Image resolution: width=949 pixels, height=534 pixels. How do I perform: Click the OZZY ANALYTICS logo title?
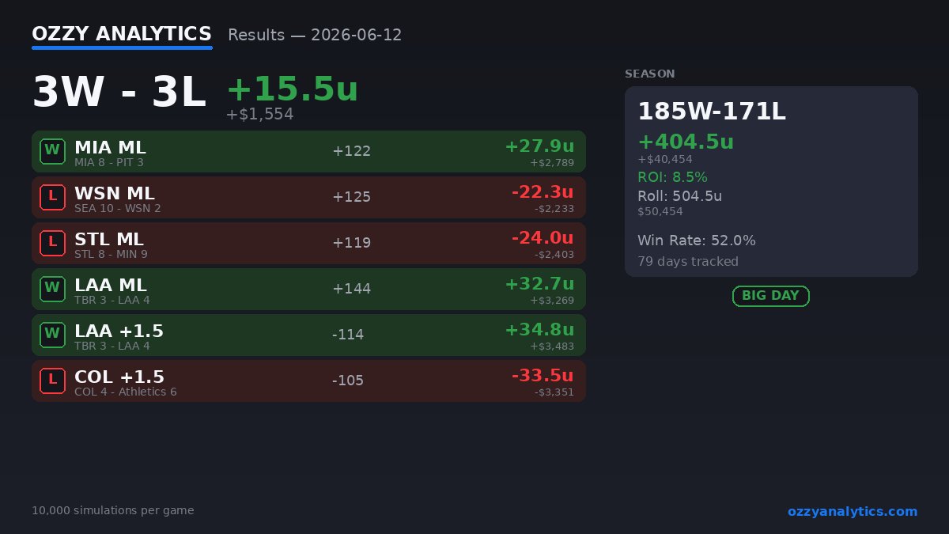pos(122,34)
